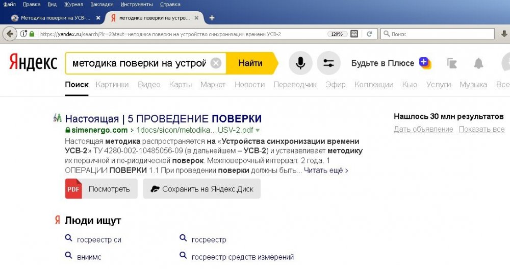Click 'Будьте в Плюсе' link
Image resolution: width=510 pixels, height=269 pixels.
point(382,63)
